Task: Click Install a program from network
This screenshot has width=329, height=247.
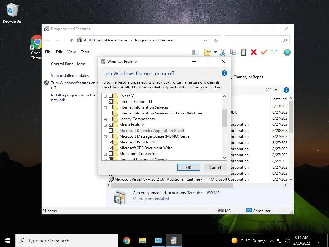Action: pyautogui.click(x=73, y=97)
